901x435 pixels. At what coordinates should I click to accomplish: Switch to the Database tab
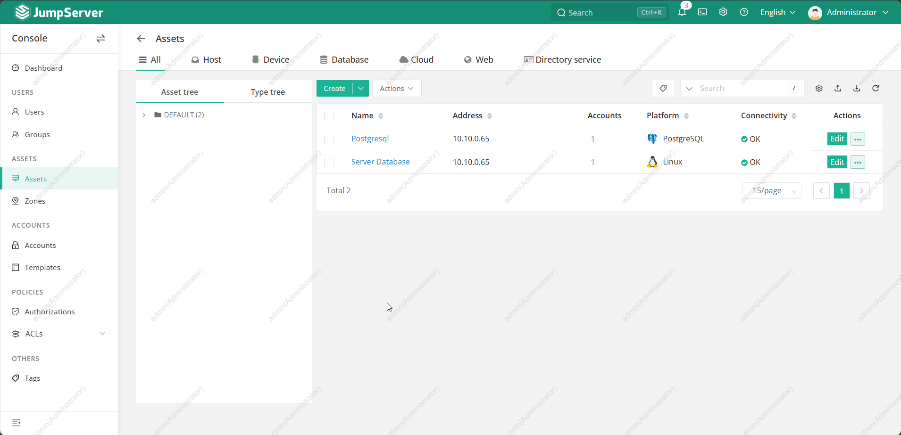[344, 60]
